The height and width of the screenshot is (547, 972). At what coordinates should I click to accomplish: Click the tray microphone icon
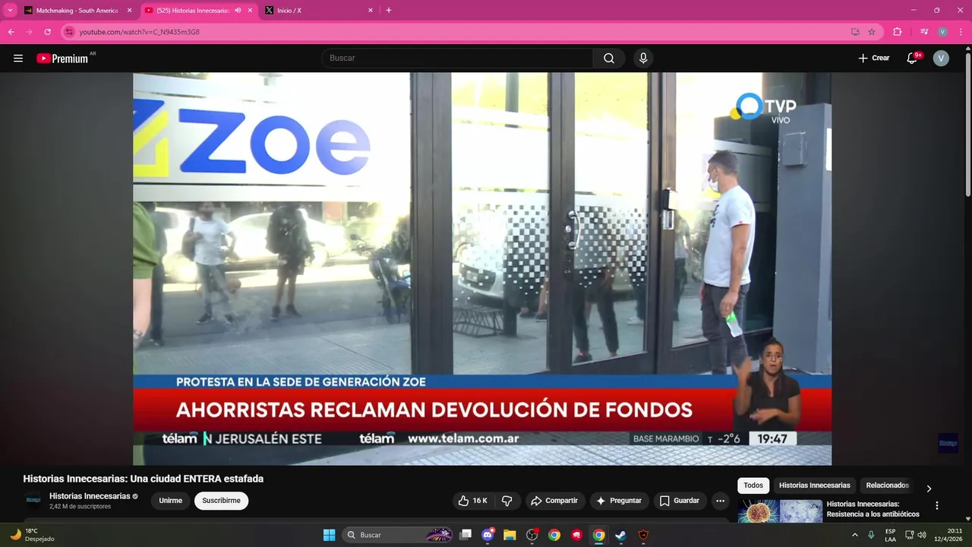coord(872,535)
